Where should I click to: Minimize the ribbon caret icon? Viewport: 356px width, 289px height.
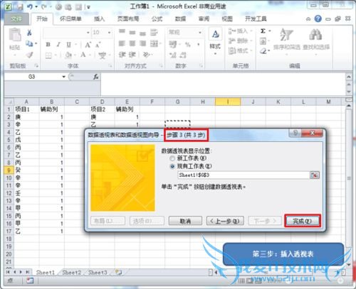point(308,19)
